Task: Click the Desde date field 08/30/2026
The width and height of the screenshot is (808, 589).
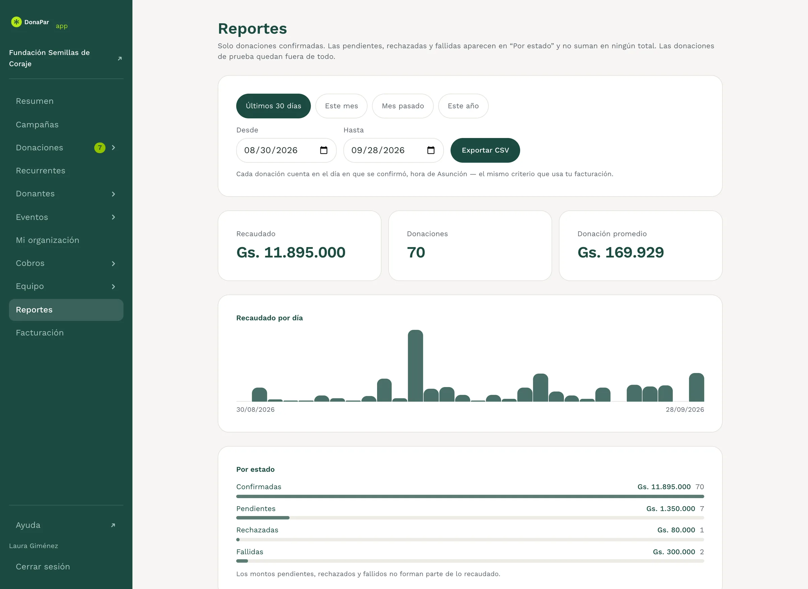Action: pyautogui.click(x=286, y=150)
